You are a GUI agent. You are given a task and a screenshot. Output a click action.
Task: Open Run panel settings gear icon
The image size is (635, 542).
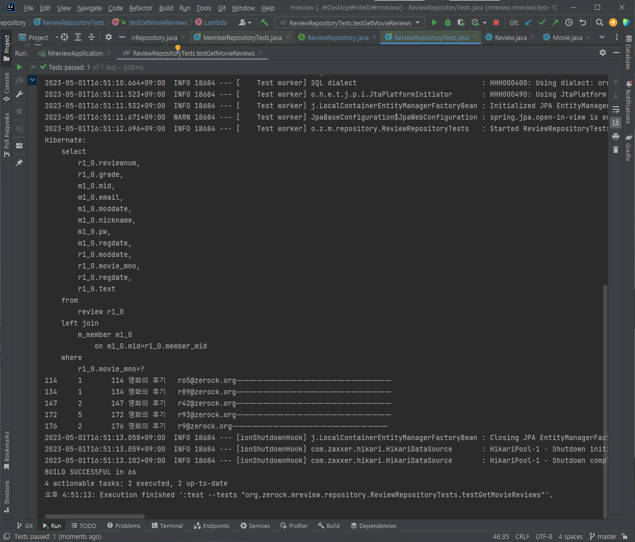pyautogui.click(x=603, y=53)
